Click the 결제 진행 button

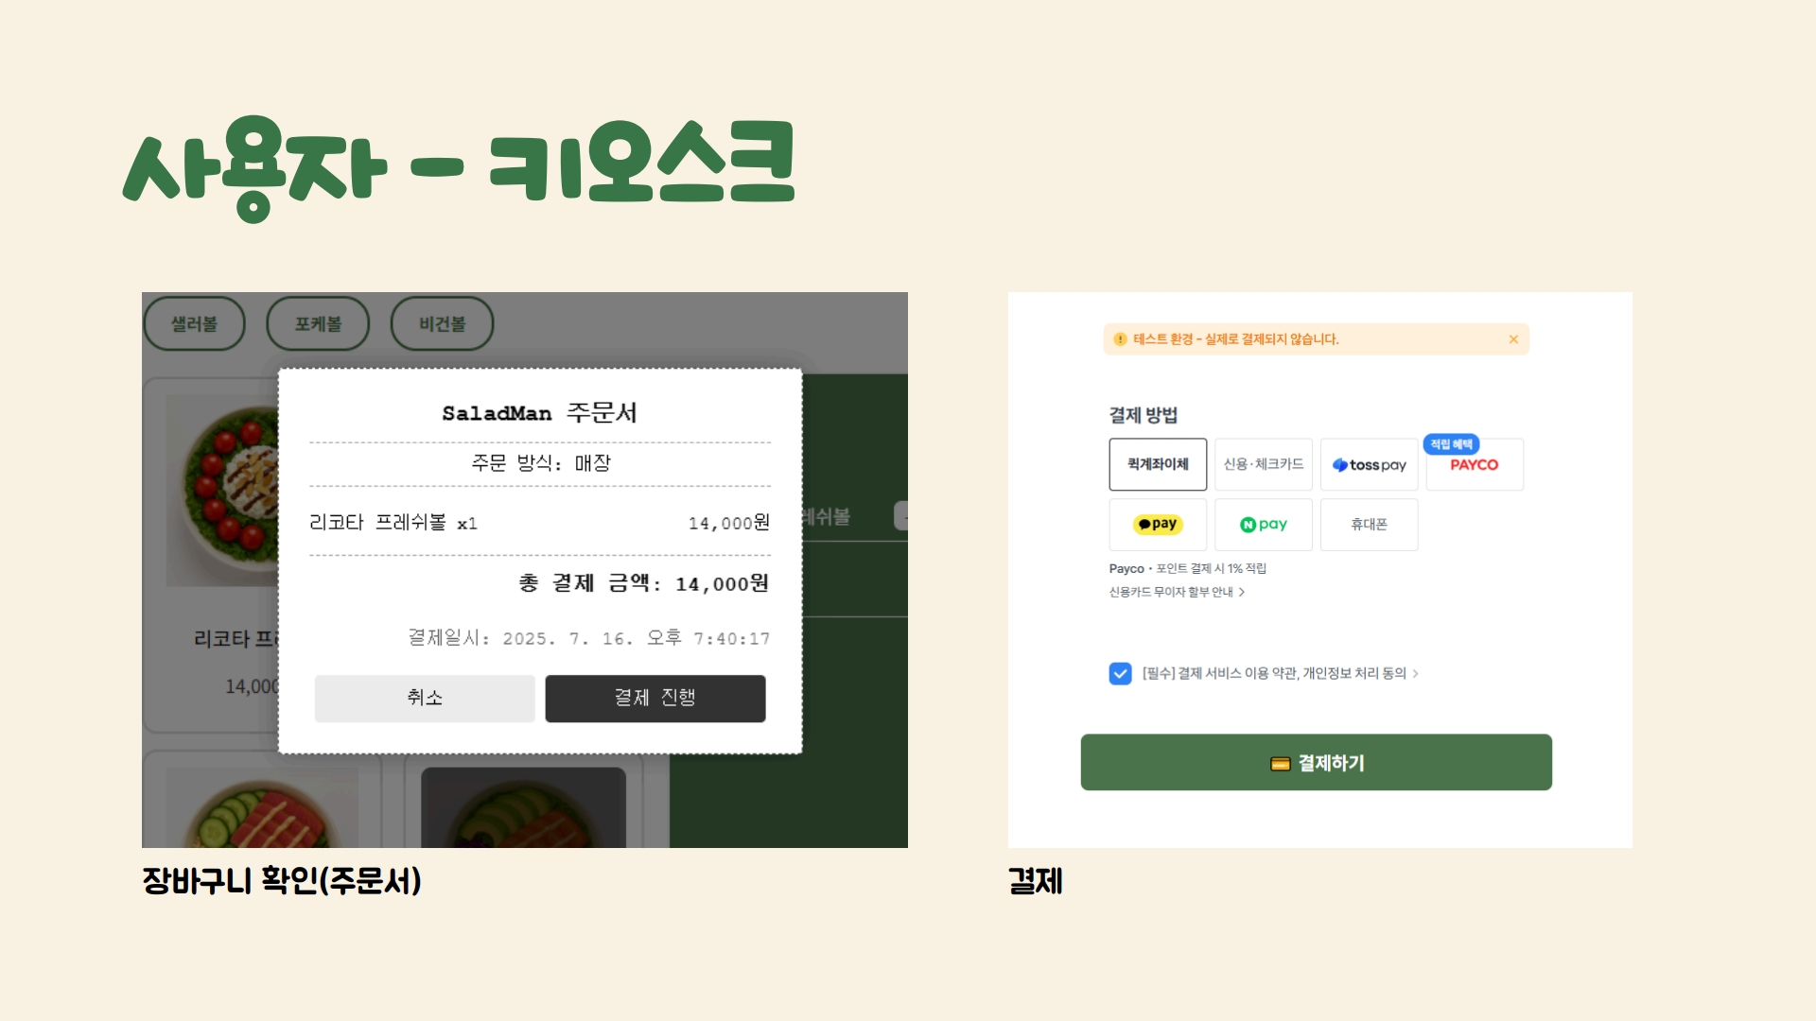coord(655,699)
